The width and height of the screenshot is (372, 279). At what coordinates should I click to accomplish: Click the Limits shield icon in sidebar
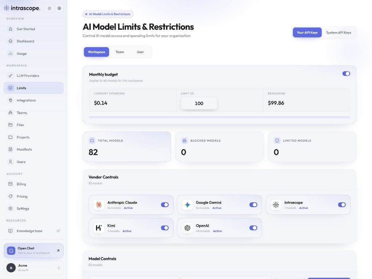pos(11,88)
